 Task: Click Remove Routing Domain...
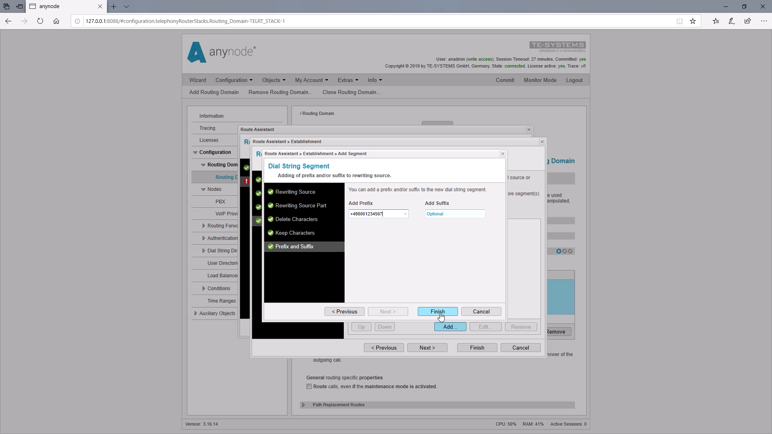coord(280,92)
